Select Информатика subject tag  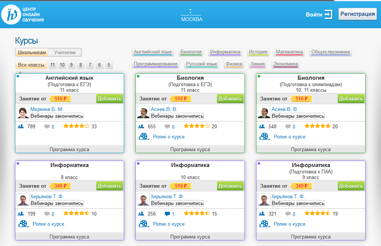click(x=225, y=52)
